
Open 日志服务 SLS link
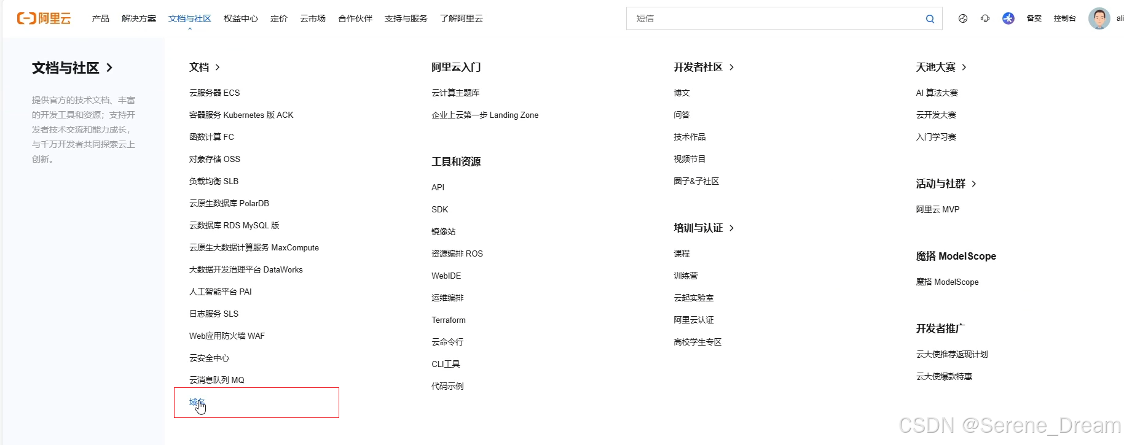click(x=214, y=314)
